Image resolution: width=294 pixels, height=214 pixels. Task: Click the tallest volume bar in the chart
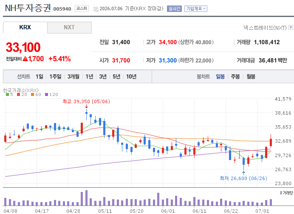pos(86,198)
